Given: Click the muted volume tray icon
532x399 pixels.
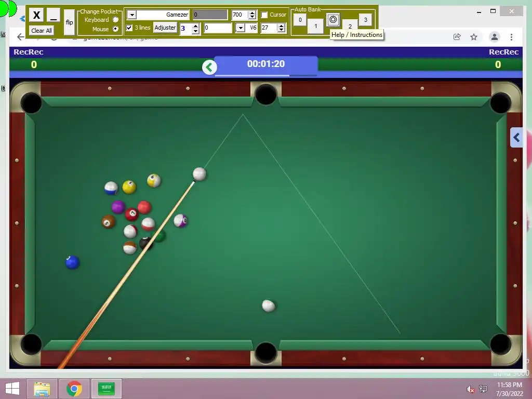Looking at the screenshot, I should 470,389.
